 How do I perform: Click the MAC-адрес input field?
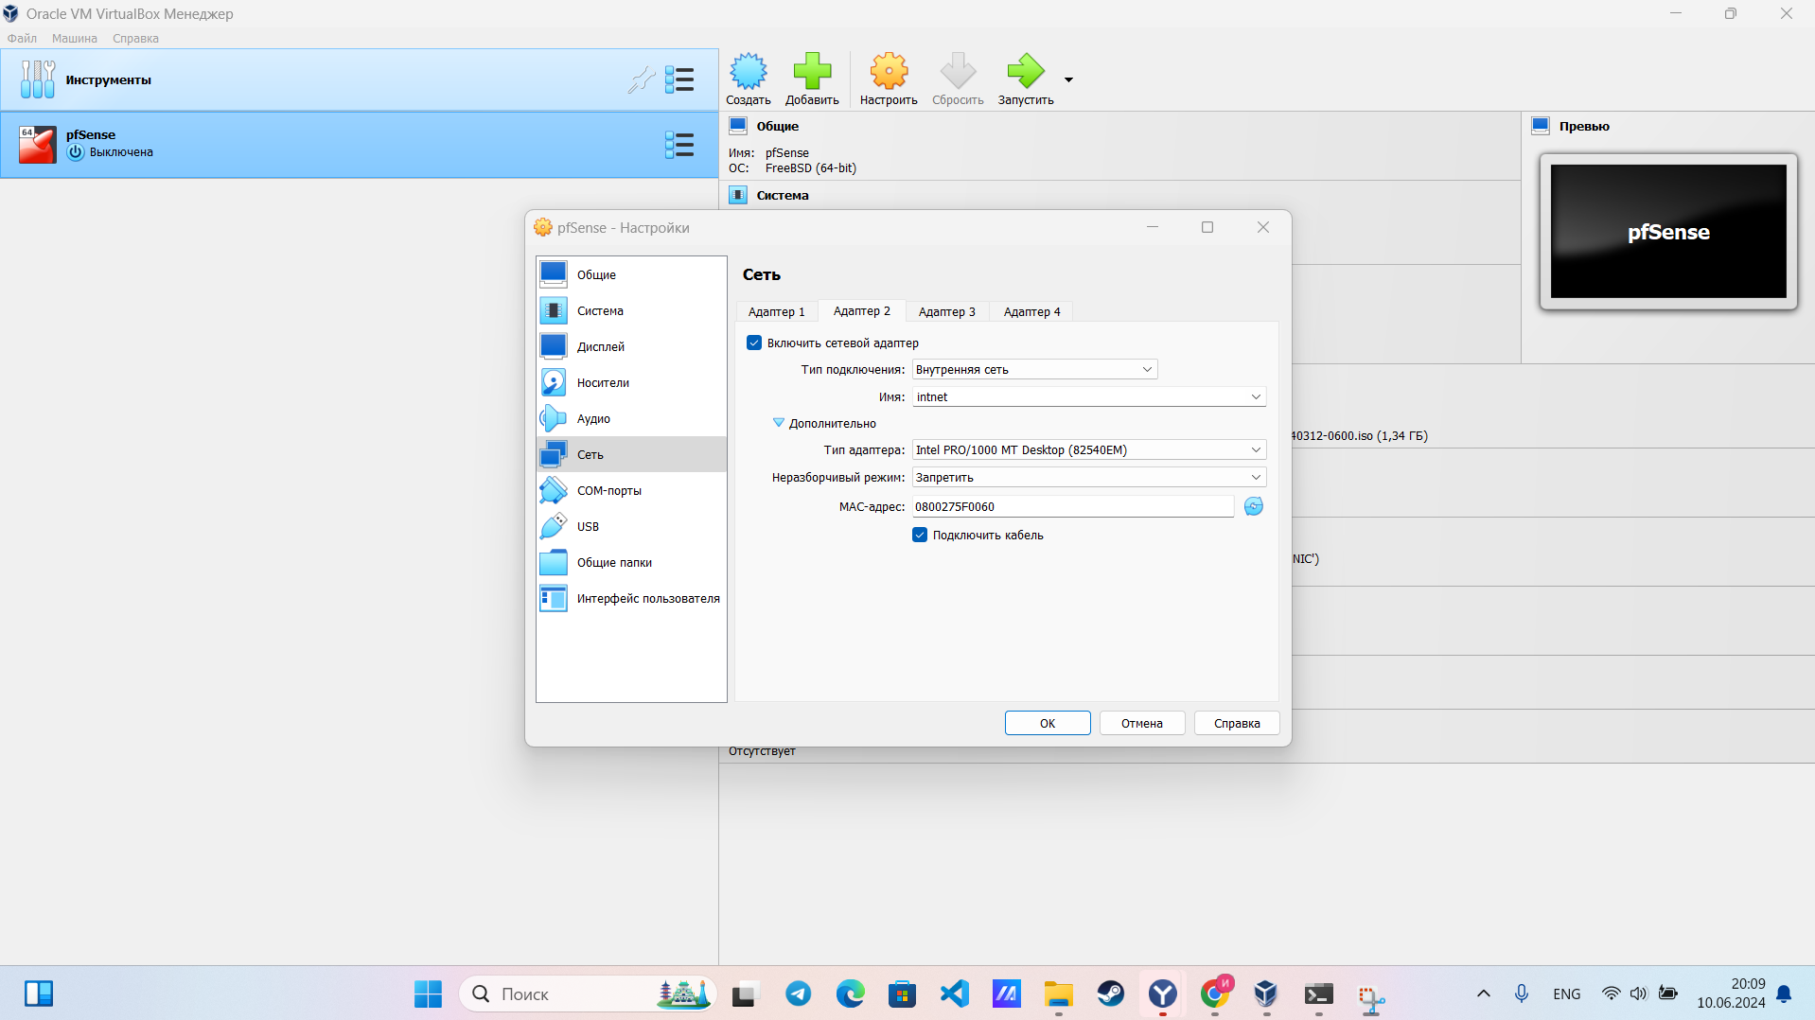click(x=1072, y=506)
